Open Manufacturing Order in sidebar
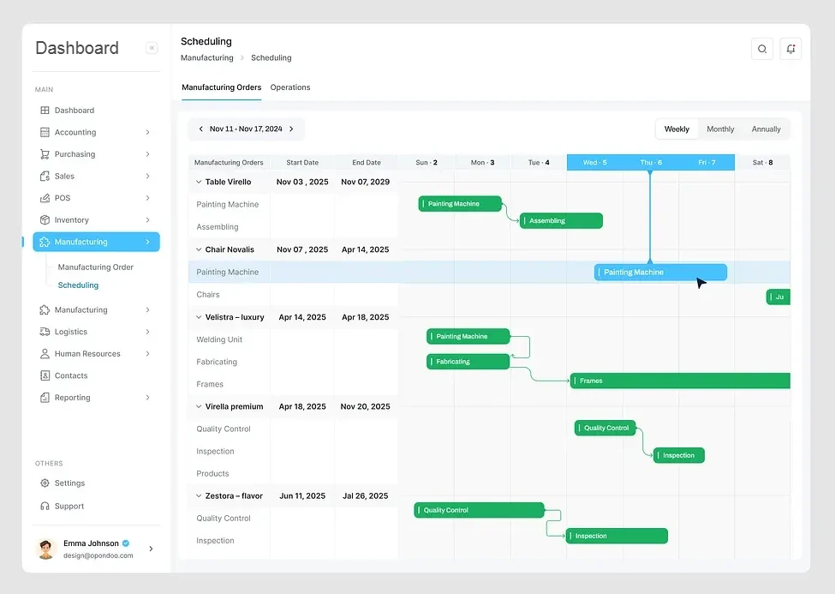This screenshot has height=594, width=835. 96,267
